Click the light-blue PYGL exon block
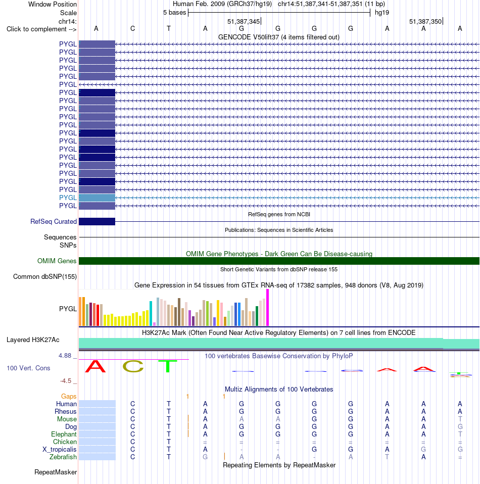 pos(97,198)
